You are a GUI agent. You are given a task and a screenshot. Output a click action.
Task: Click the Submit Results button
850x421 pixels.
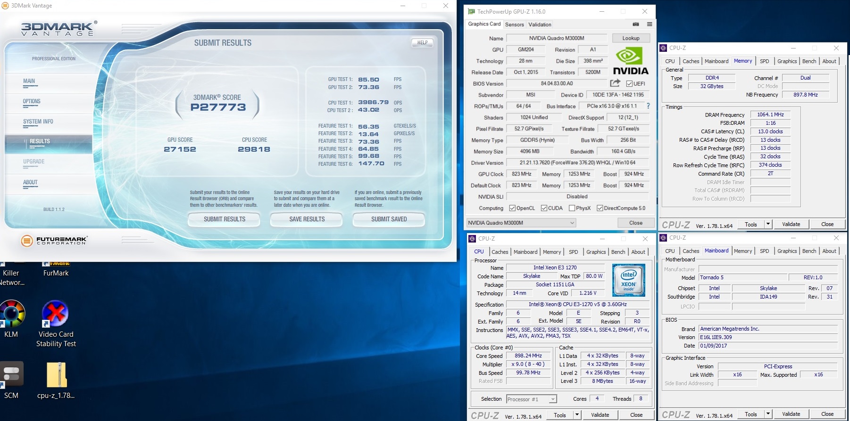click(x=224, y=219)
